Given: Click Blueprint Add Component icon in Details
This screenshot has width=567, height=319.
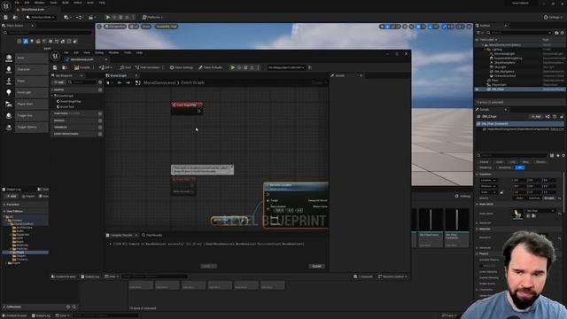Looking at the screenshot, I should tap(548, 116).
